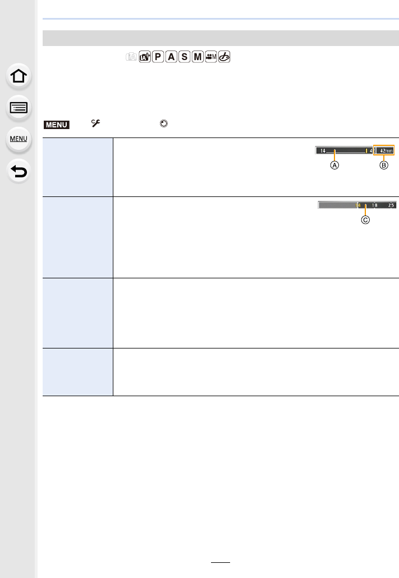Choose the S shutter-priority mode icon
The height and width of the screenshot is (578, 399).
(x=185, y=57)
